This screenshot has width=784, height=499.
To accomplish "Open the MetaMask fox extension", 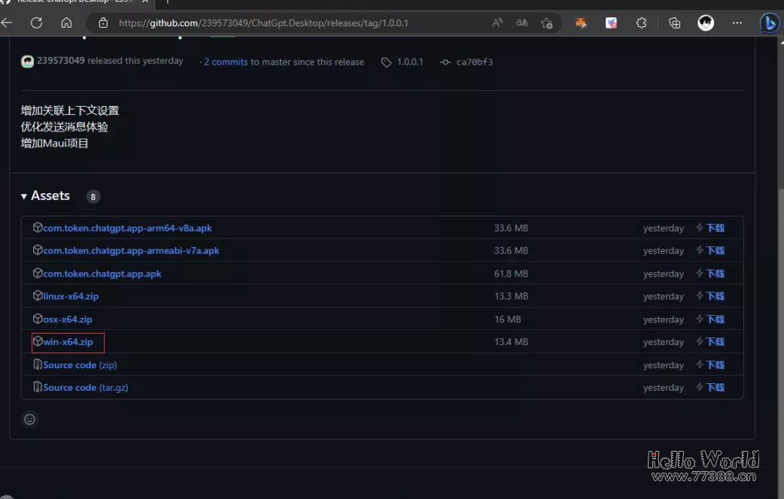I will [581, 23].
